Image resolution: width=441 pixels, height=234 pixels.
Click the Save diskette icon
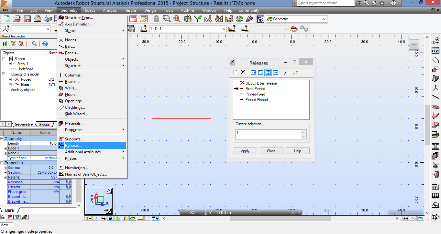tap(27, 19)
